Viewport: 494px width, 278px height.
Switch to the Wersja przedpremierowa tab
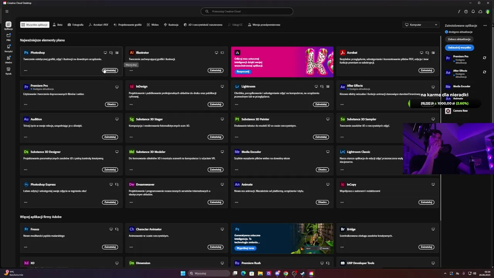[x=264, y=25]
